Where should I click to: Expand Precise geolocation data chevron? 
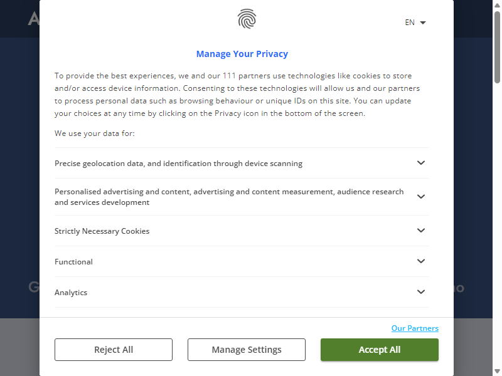click(421, 163)
